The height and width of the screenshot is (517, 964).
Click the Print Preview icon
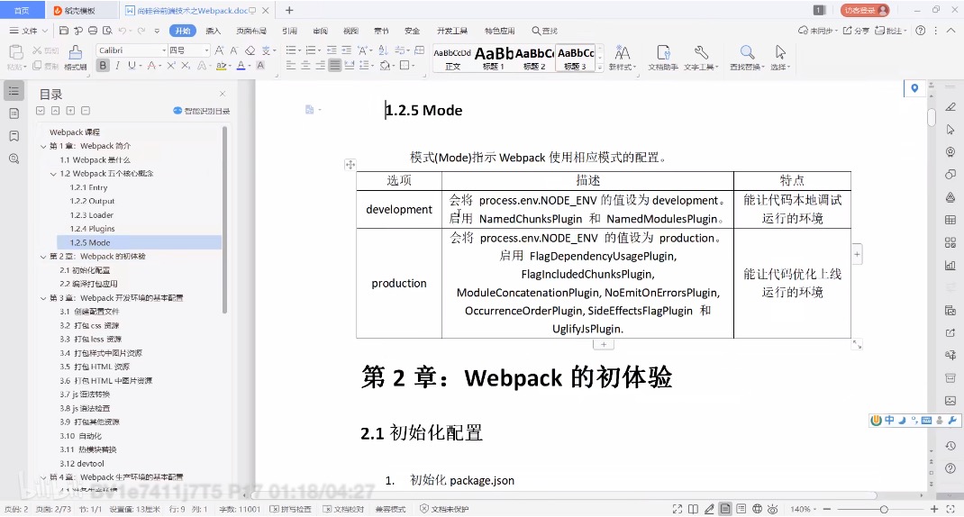pos(107,30)
